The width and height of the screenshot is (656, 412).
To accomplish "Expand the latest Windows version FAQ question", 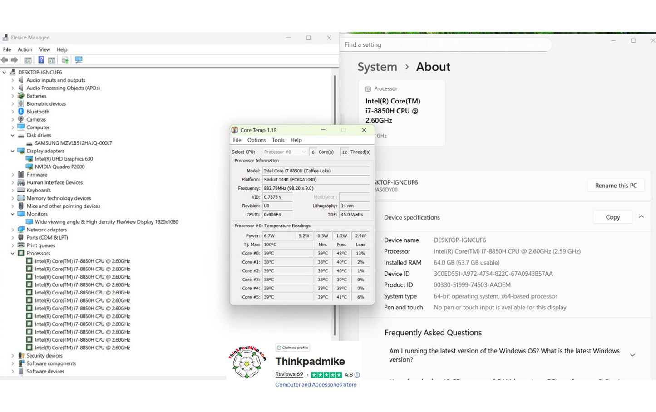I will [x=632, y=355].
